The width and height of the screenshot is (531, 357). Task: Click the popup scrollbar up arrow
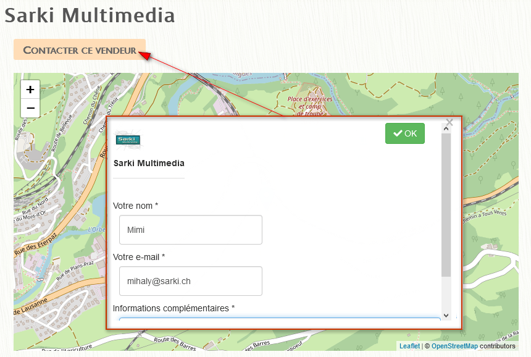(446, 128)
